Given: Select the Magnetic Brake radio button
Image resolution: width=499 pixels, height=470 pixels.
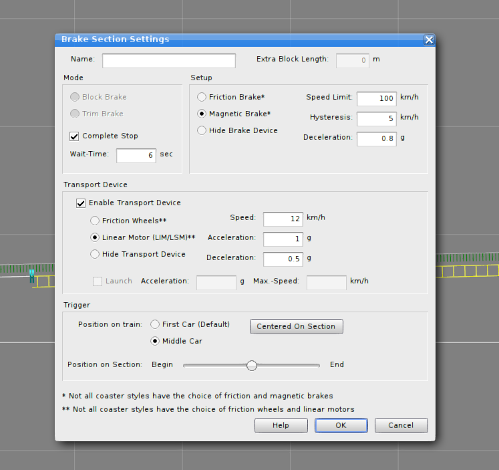Looking at the screenshot, I should 202,114.
